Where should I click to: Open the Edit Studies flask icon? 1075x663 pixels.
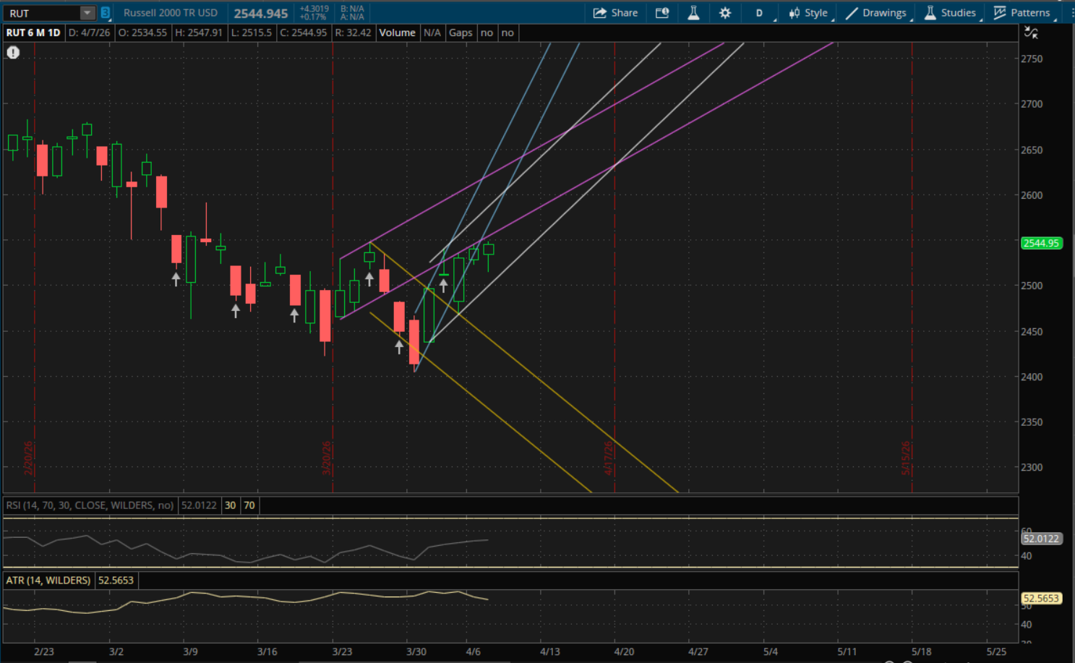pos(693,13)
